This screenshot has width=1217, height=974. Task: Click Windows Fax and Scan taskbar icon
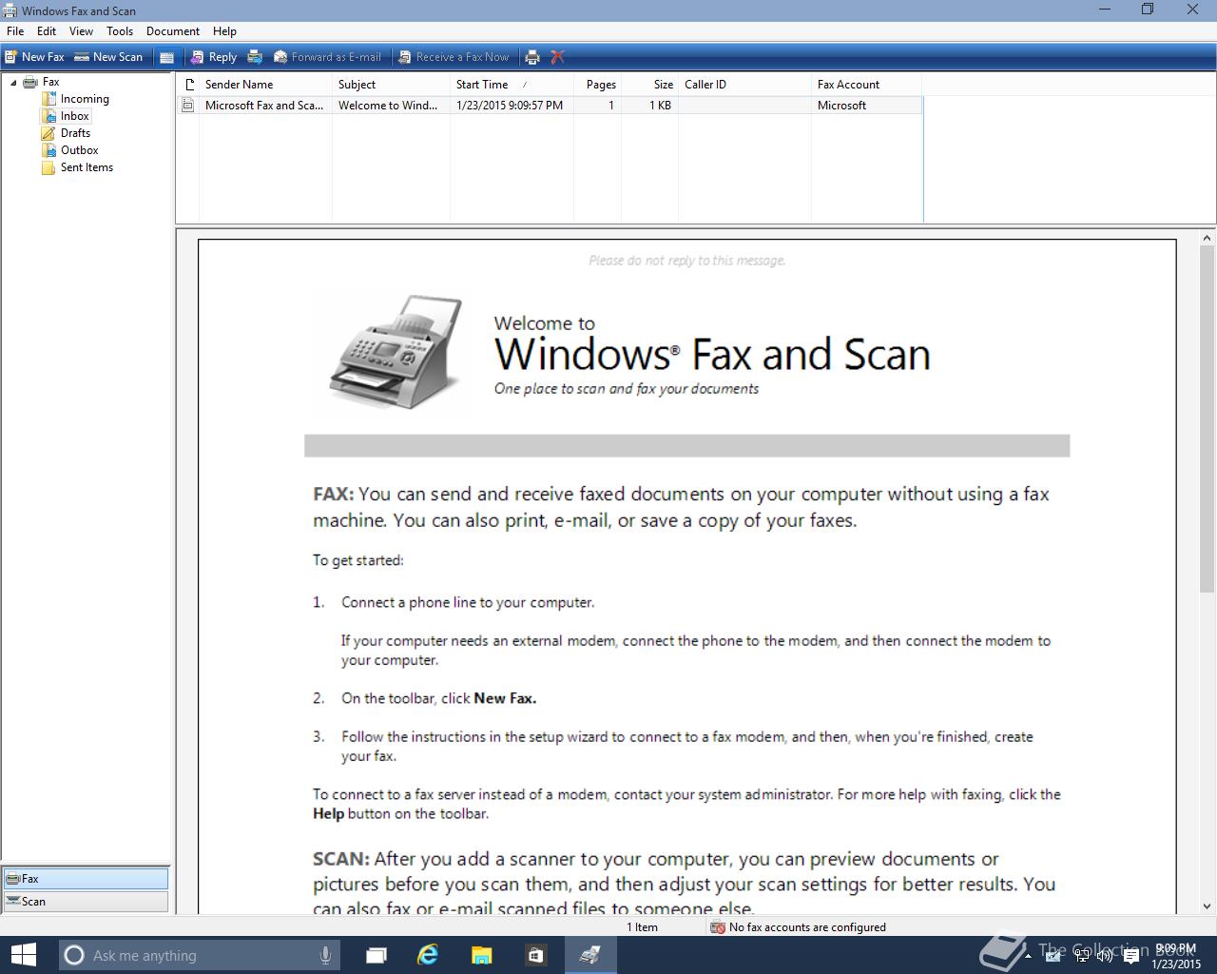coord(590,955)
